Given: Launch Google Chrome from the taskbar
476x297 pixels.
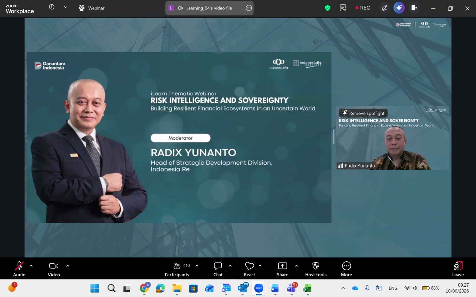Looking at the screenshot, I should 144,288.
